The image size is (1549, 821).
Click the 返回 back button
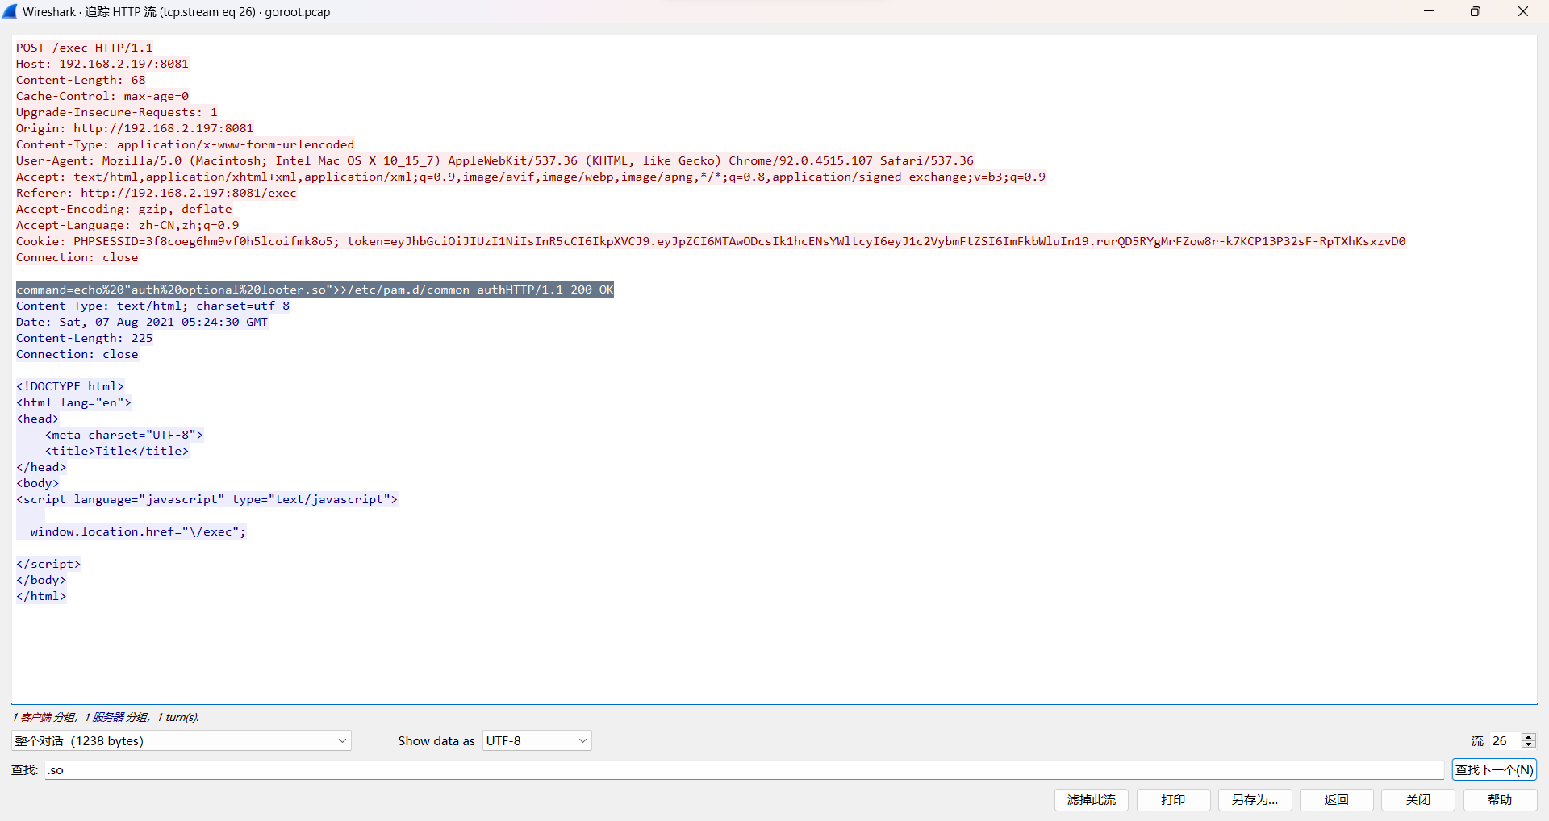pos(1337,800)
